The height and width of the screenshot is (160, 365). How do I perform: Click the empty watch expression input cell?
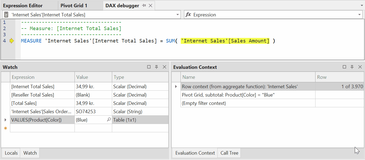point(42,128)
